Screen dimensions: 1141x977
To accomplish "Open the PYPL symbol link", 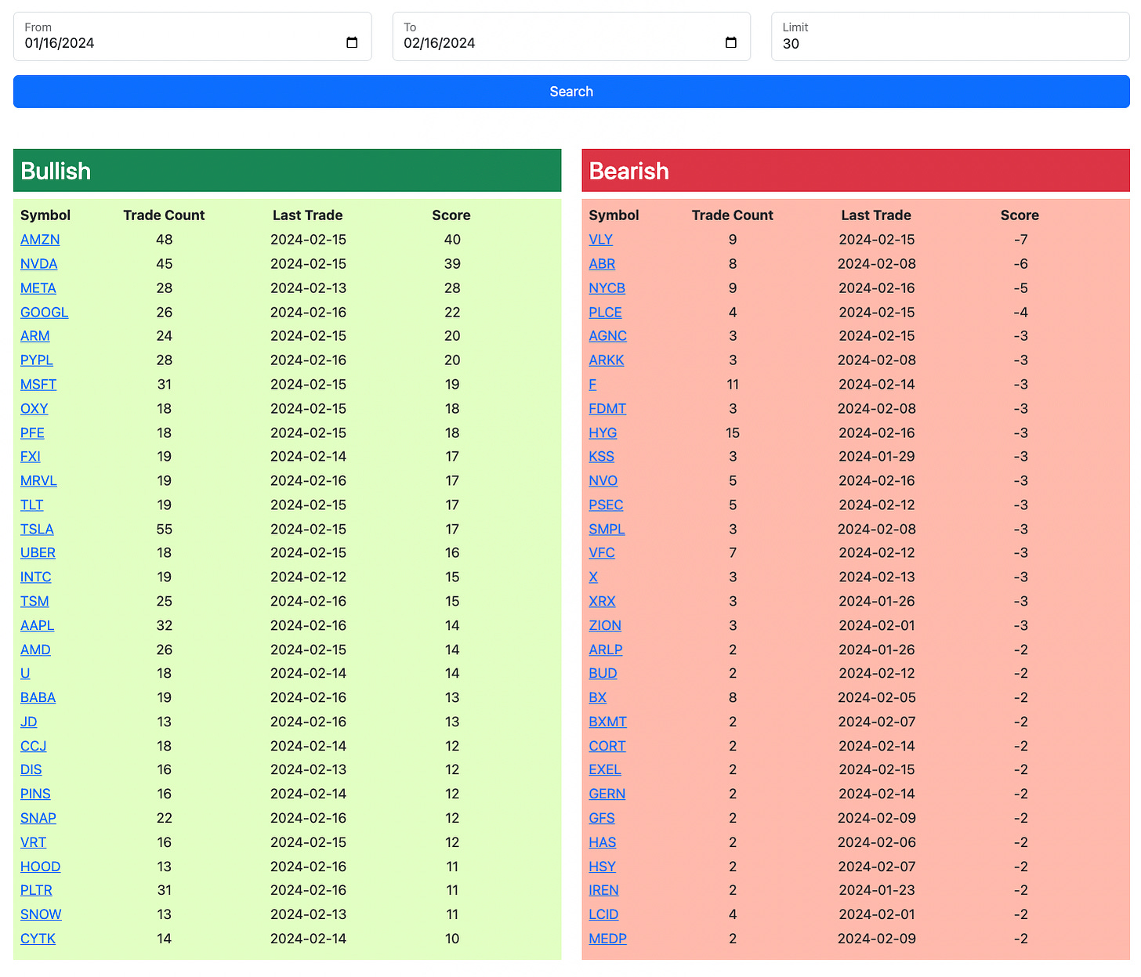I will (x=37, y=360).
